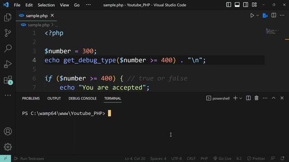Open the View menu

(64, 5)
